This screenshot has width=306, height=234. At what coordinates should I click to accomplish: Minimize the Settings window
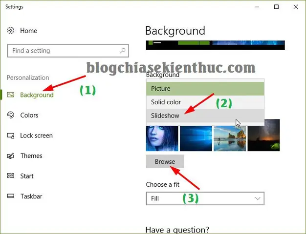(x=257, y=7)
